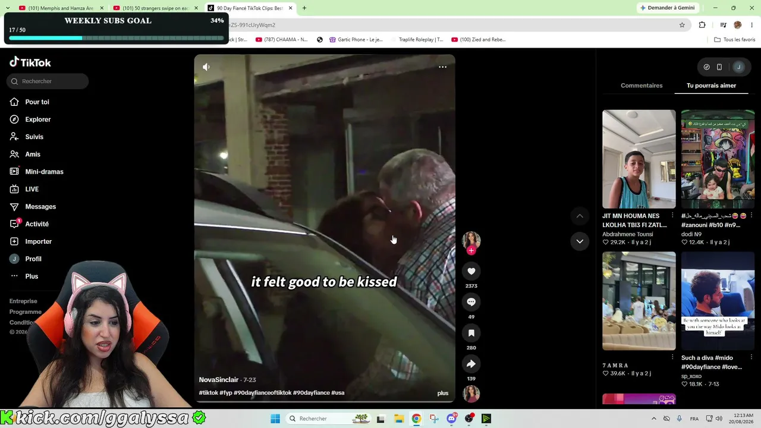This screenshot has height=428, width=761.
Task: Show hidden system tray icons
Action: coord(654,418)
